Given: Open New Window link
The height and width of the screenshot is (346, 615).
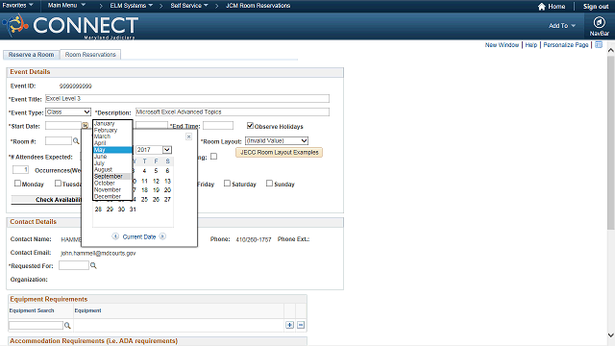Looking at the screenshot, I should pos(502,45).
